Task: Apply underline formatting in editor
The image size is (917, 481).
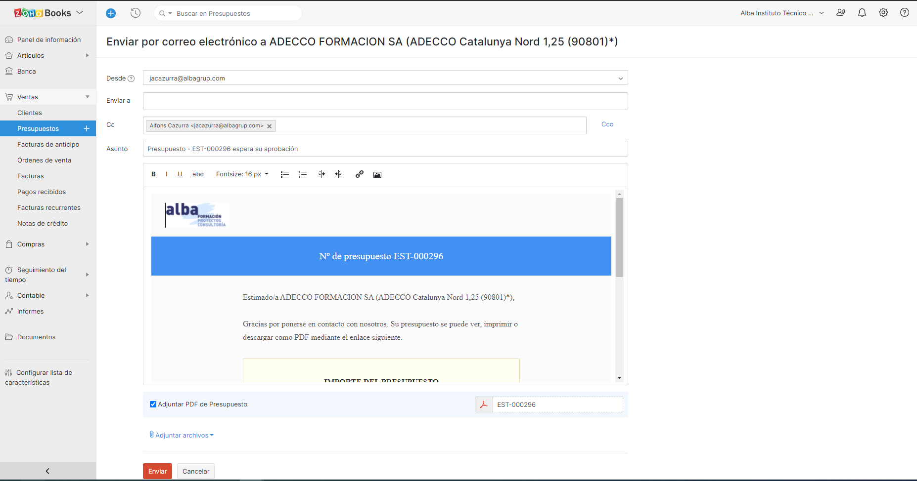Action: click(180, 174)
